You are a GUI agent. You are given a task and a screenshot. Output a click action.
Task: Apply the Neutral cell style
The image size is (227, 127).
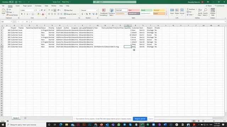click(159, 10)
